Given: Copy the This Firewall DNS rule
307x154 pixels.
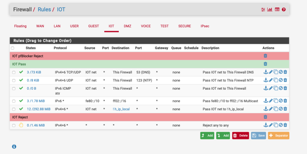Looking at the screenshot, I should click(275, 72).
